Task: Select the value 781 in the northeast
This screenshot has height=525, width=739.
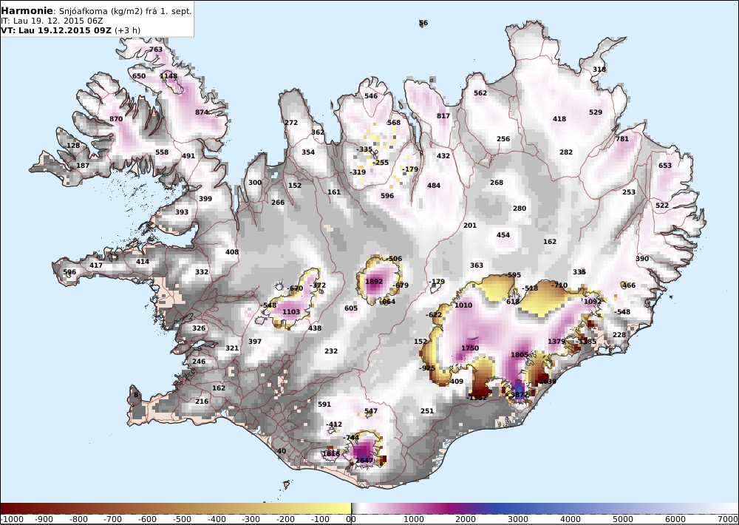Action: (622, 139)
